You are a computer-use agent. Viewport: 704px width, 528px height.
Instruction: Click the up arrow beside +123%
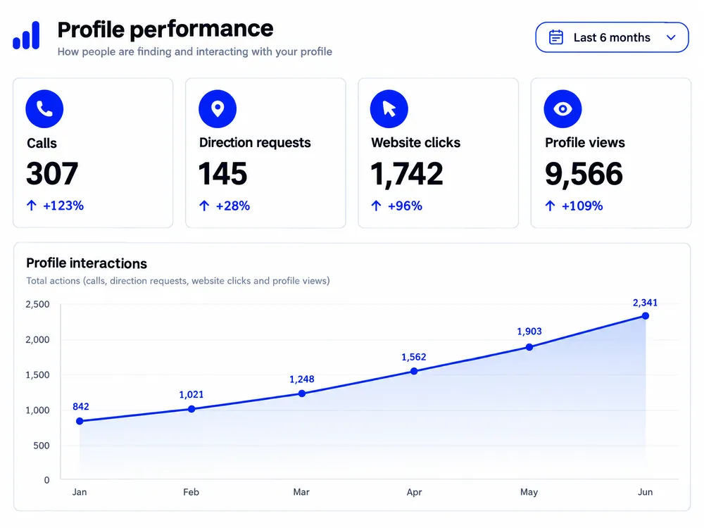click(x=32, y=206)
